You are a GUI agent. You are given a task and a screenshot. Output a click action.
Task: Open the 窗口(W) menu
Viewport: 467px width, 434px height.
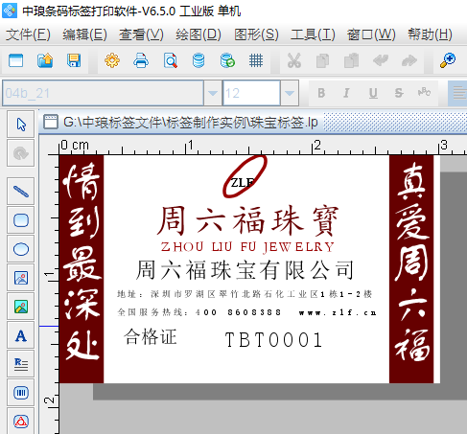371,34
